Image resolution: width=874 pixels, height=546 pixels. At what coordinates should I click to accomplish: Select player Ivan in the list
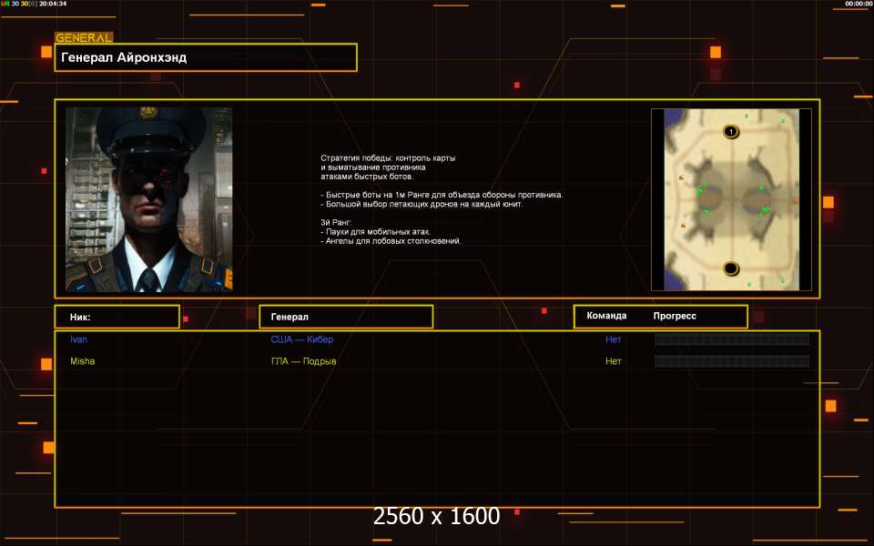(79, 339)
